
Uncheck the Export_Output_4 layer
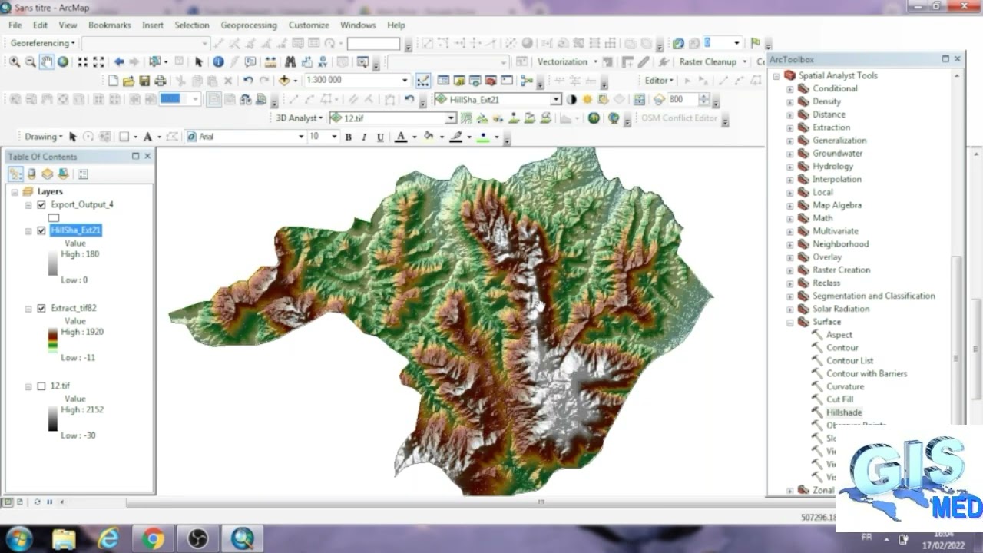click(x=41, y=205)
